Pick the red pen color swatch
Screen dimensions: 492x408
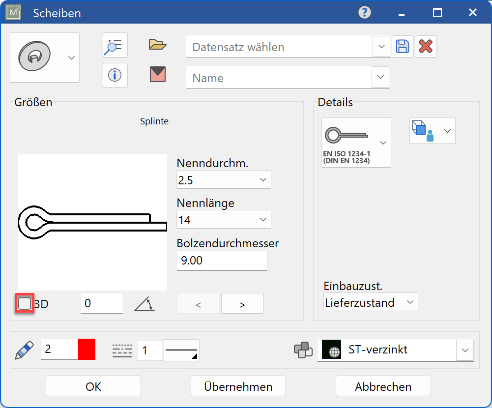click(87, 350)
